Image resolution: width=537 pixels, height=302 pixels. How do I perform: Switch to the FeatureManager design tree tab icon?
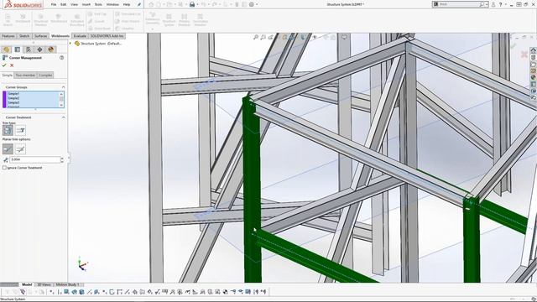6,49
